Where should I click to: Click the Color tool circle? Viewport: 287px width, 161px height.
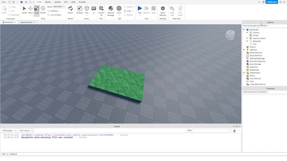(x=119, y=8)
